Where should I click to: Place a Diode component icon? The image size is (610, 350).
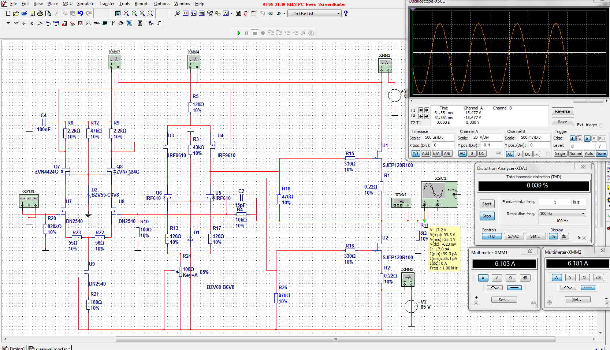[x=24, y=23]
